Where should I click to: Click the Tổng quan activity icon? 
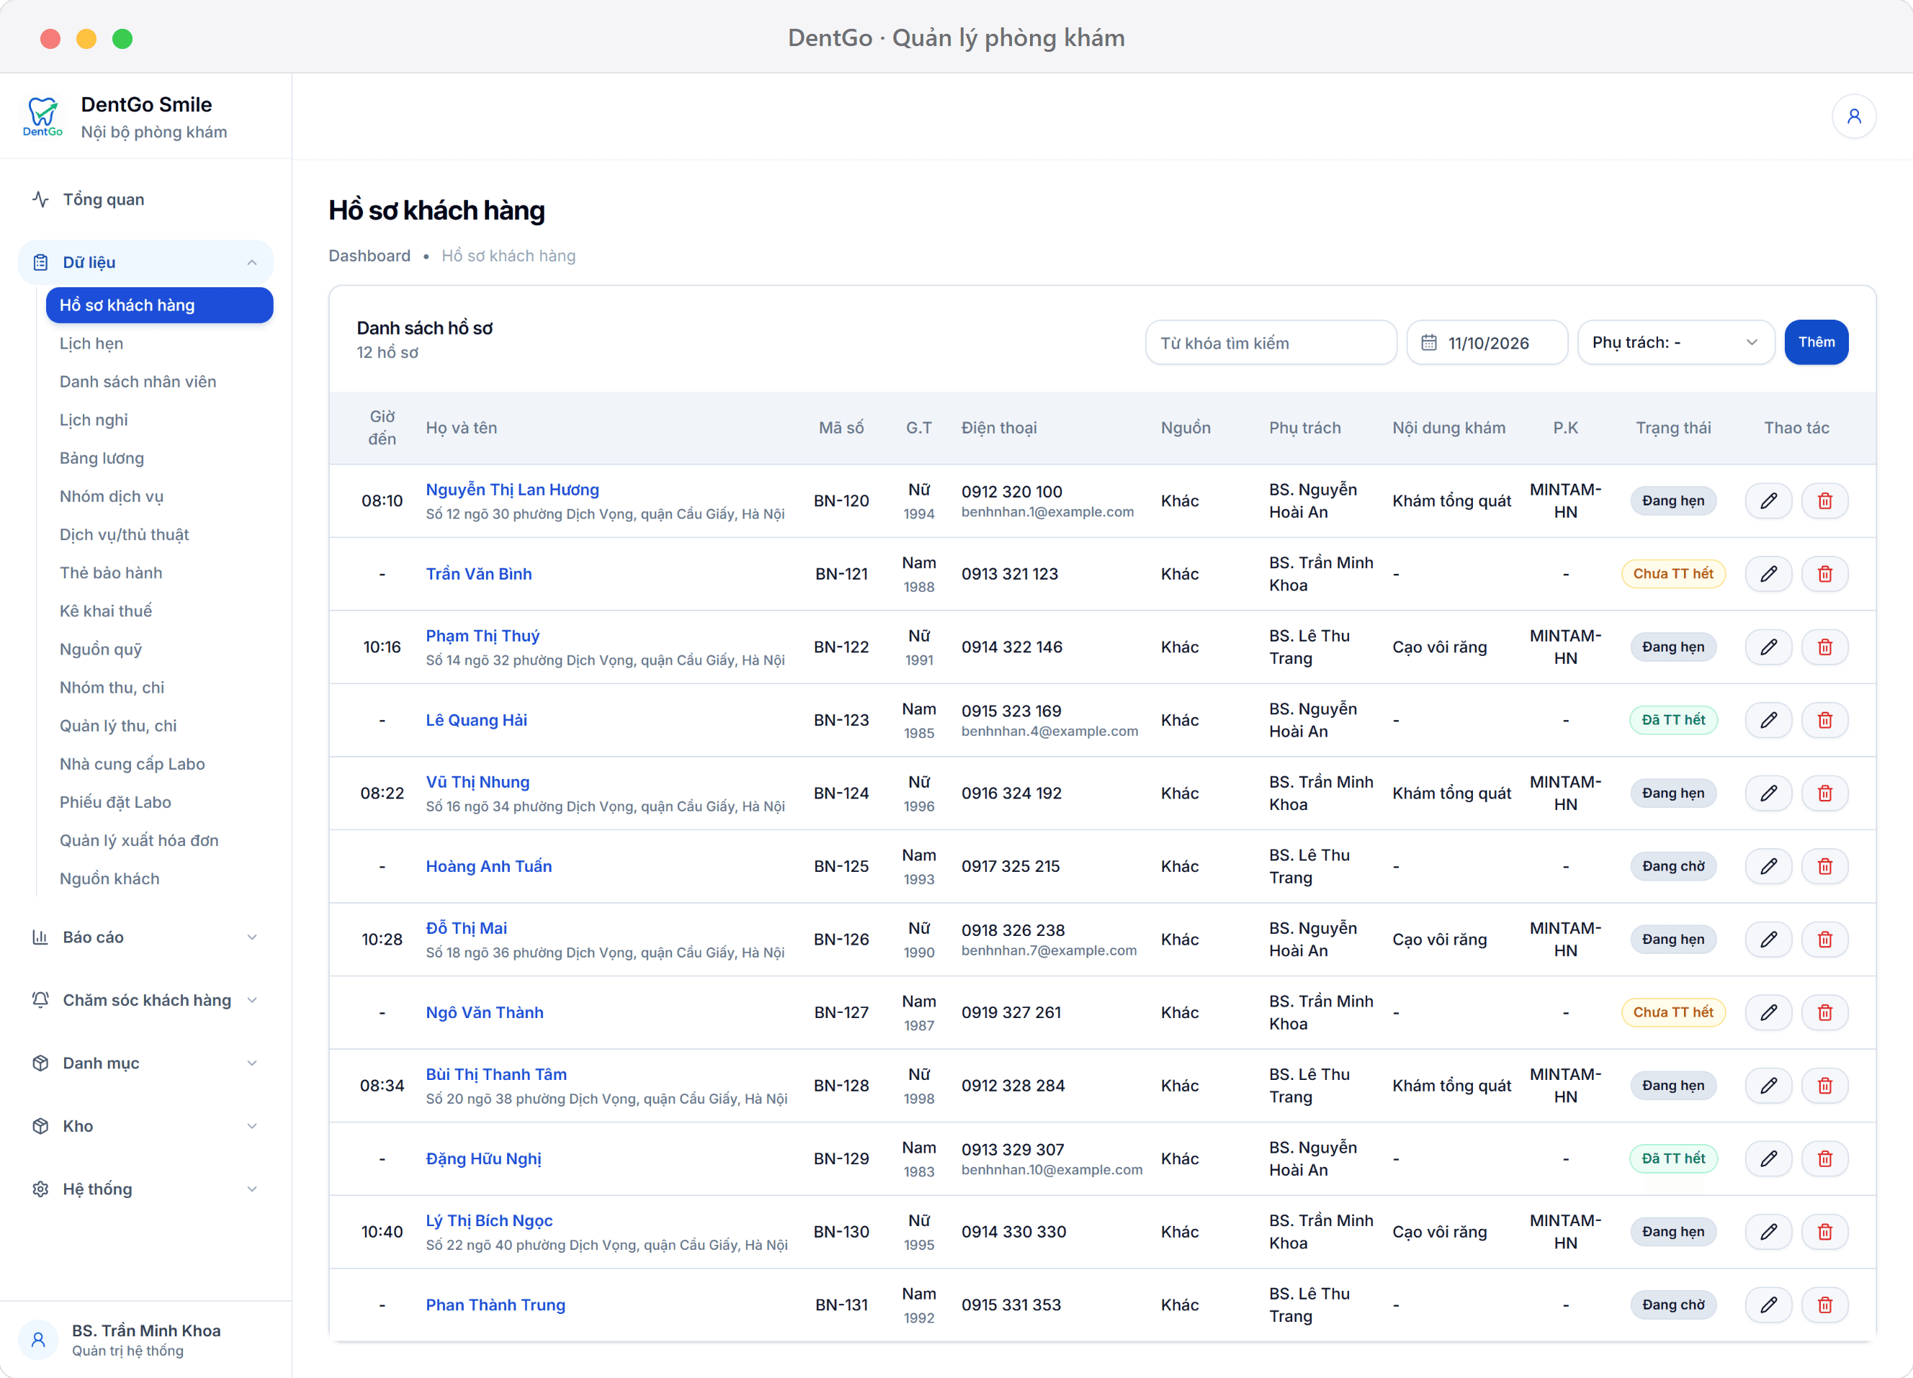click(40, 199)
